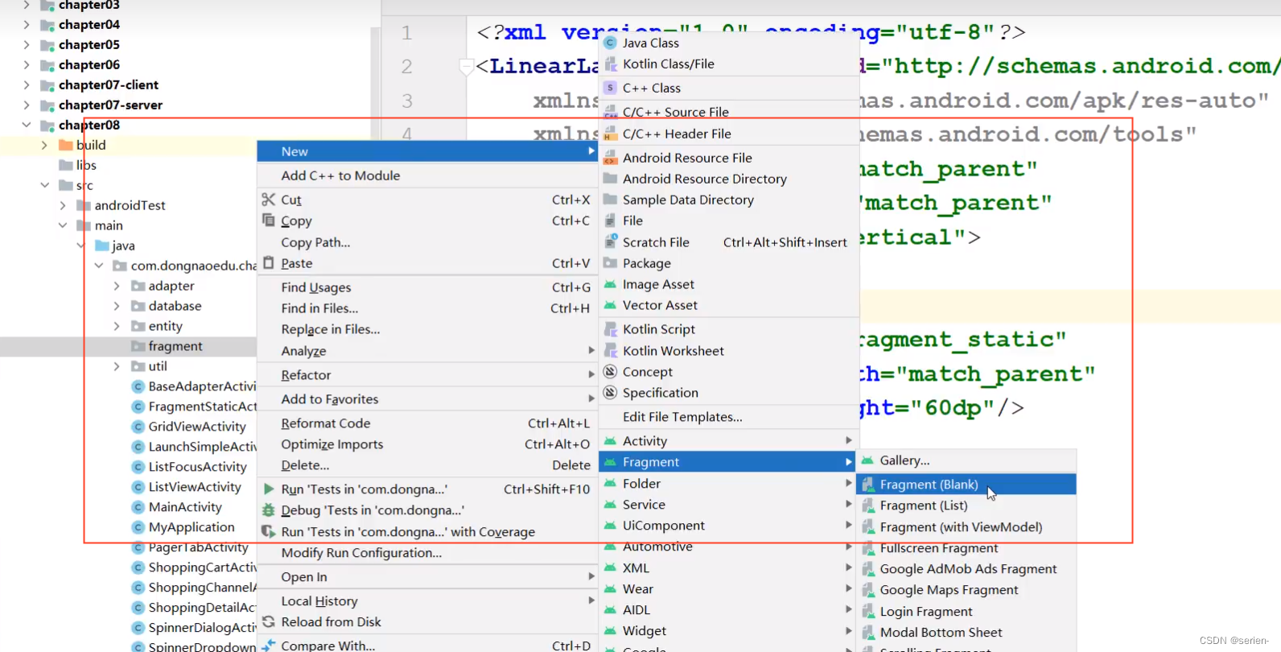Click the Paste clipboard icon

pos(269,262)
